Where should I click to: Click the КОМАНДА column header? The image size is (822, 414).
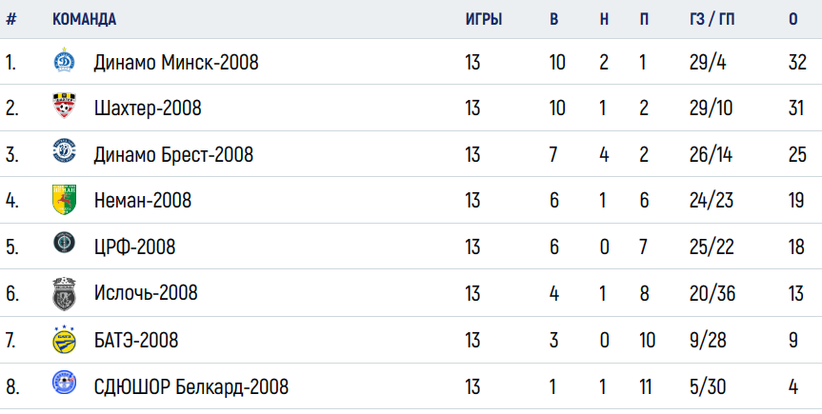pyautogui.click(x=84, y=19)
